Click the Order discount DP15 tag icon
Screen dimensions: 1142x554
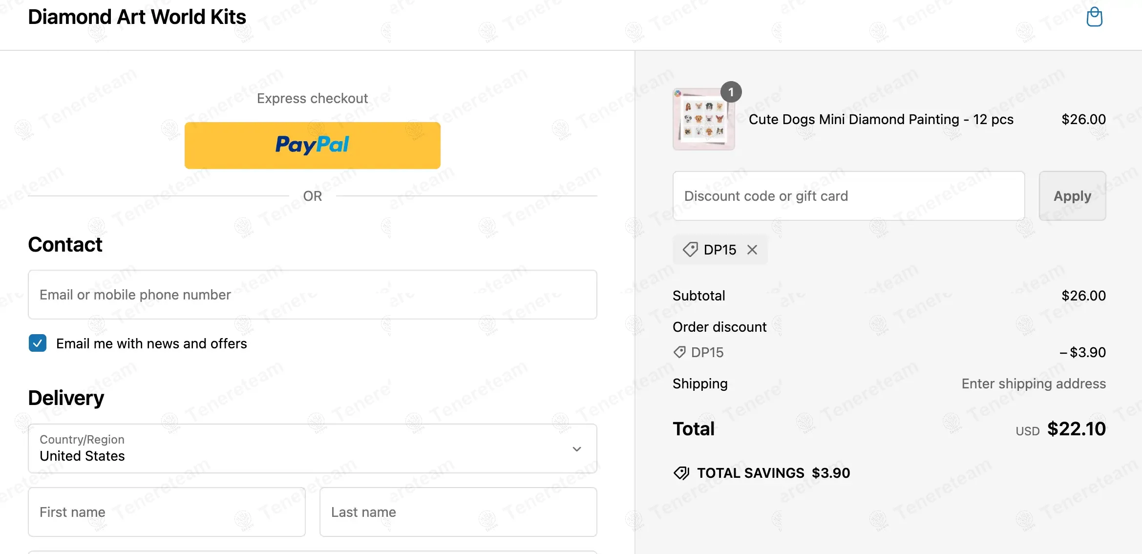[x=679, y=352]
